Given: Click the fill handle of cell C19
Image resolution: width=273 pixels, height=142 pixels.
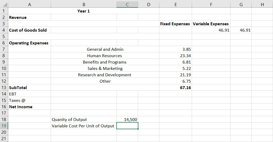Looking at the screenshot, I should (138, 129).
